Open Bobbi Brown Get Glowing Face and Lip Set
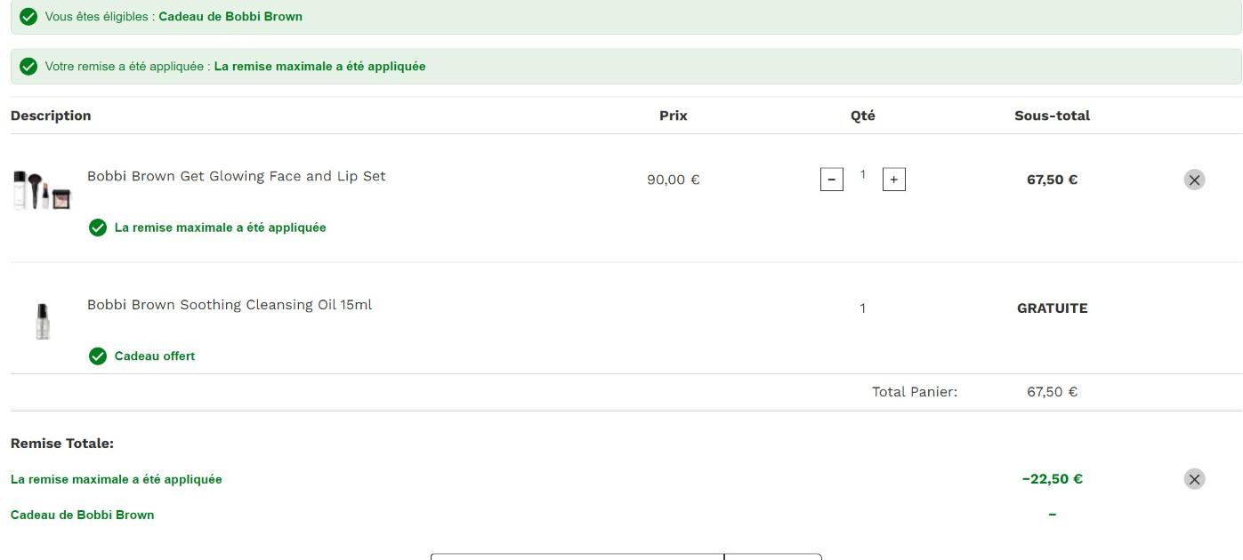The width and height of the screenshot is (1243, 560). (x=236, y=176)
